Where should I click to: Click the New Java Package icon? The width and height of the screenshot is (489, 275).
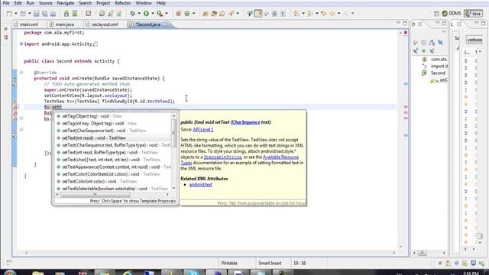point(178,14)
